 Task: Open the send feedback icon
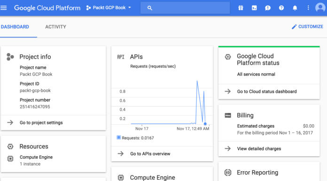(x=268, y=8)
